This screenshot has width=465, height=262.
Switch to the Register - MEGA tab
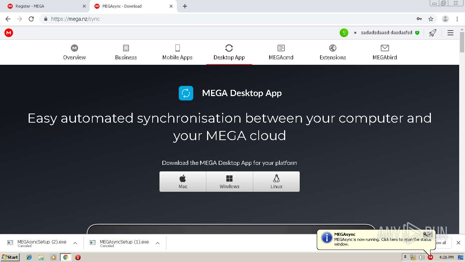tap(46, 6)
